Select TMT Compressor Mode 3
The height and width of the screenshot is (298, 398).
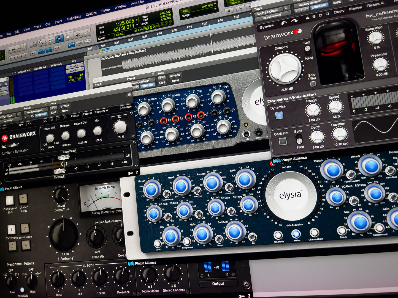tap(12, 246)
